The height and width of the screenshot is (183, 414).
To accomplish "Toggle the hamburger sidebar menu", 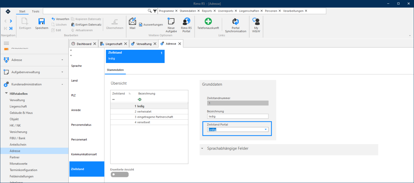I will pos(6,43).
